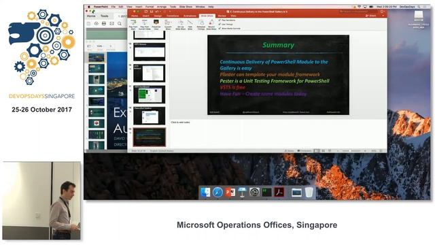Click Undo icon in PowerPoint title bar
The image size is (435, 245).
click(x=157, y=12)
